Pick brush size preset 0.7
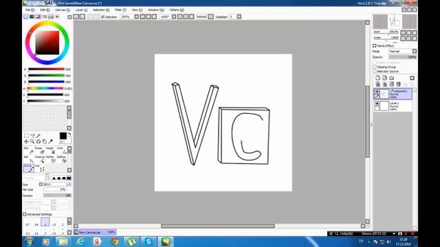Viewport: 440px width, 247px height. (x=27, y=222)
